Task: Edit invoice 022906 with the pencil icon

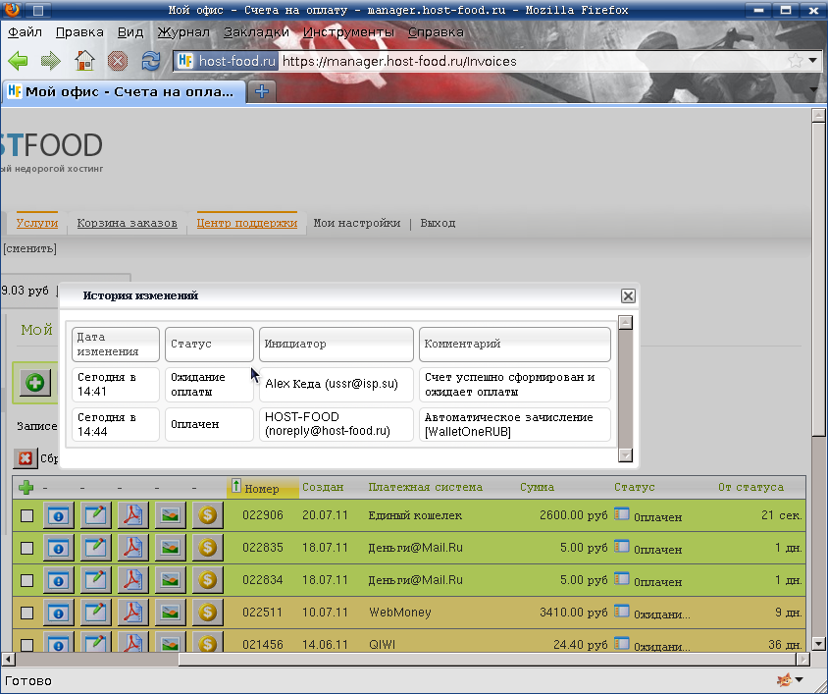Action: click(x=95, y=515)
